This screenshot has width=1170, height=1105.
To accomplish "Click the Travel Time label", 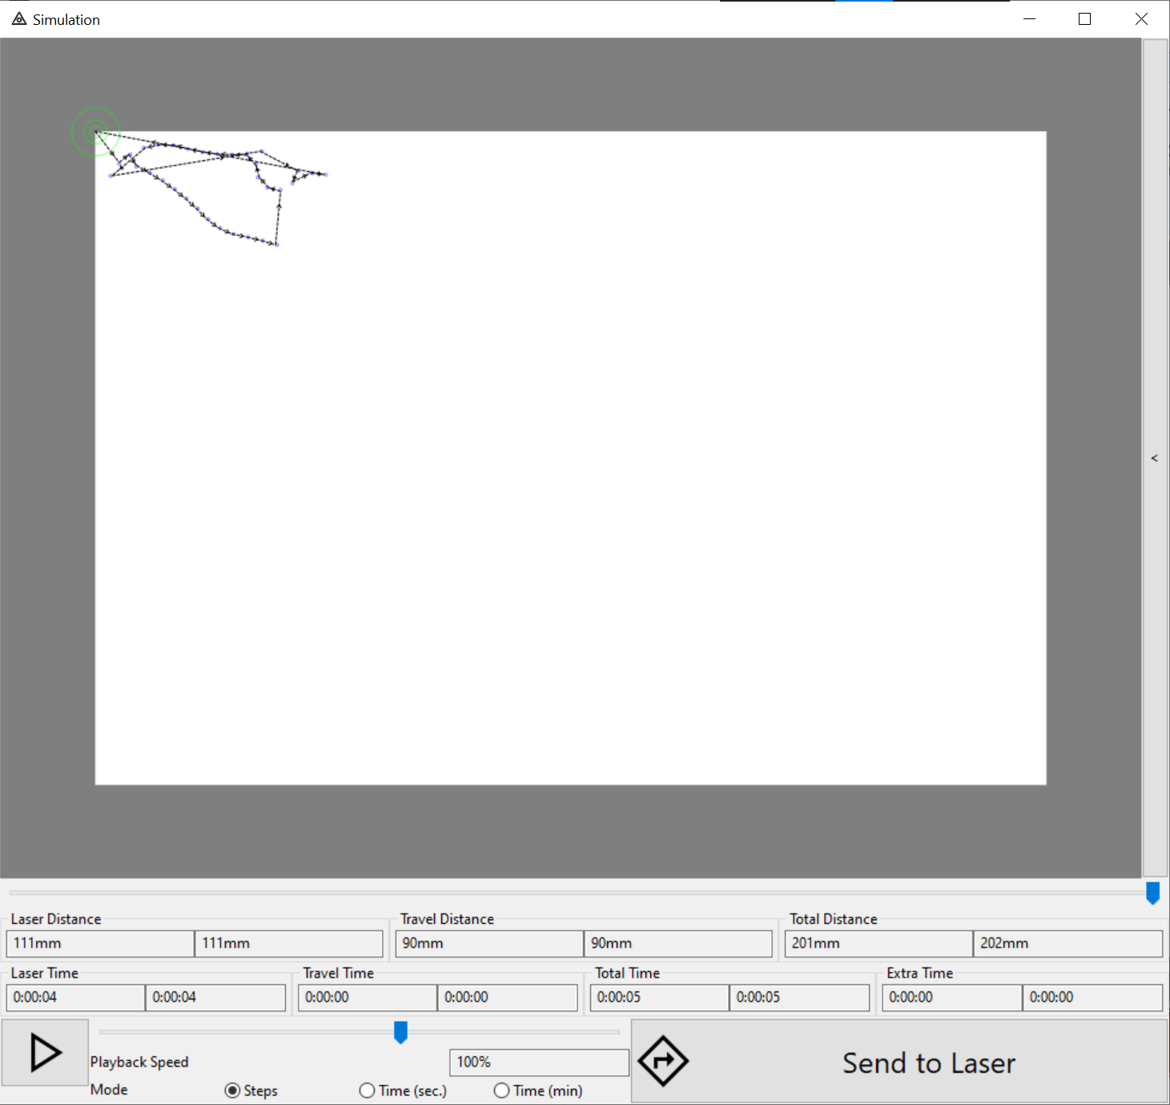I will click(x=339, y=973).
